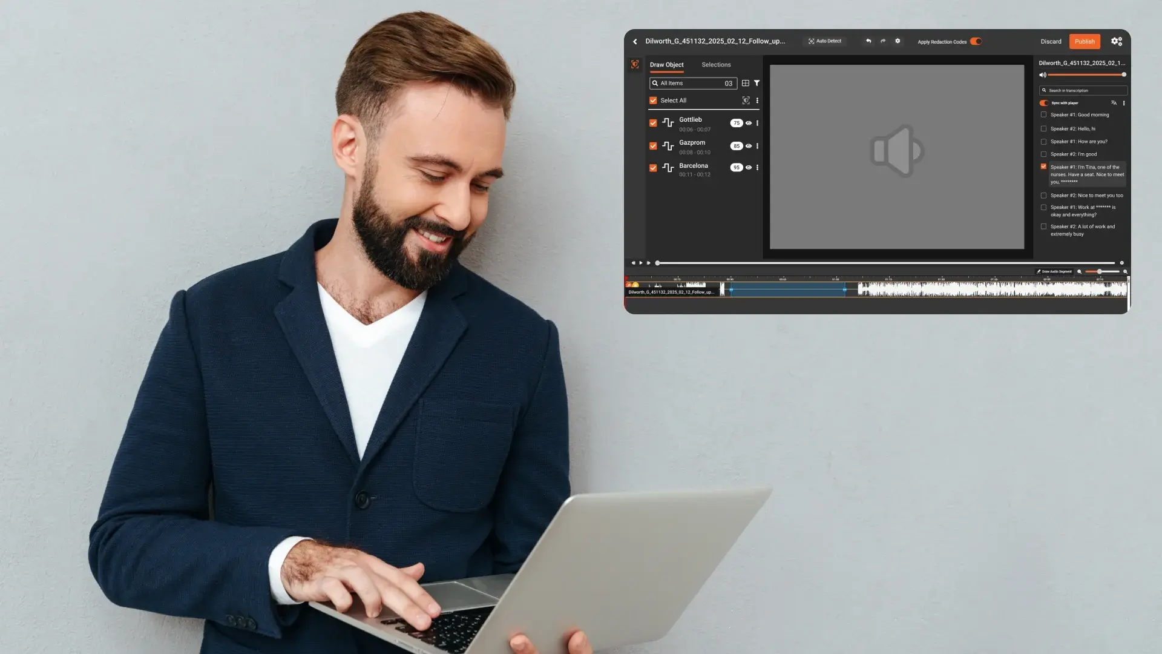
Task: Click the redo arrow in the top toolbar
Action: click(x=882, y=41)
